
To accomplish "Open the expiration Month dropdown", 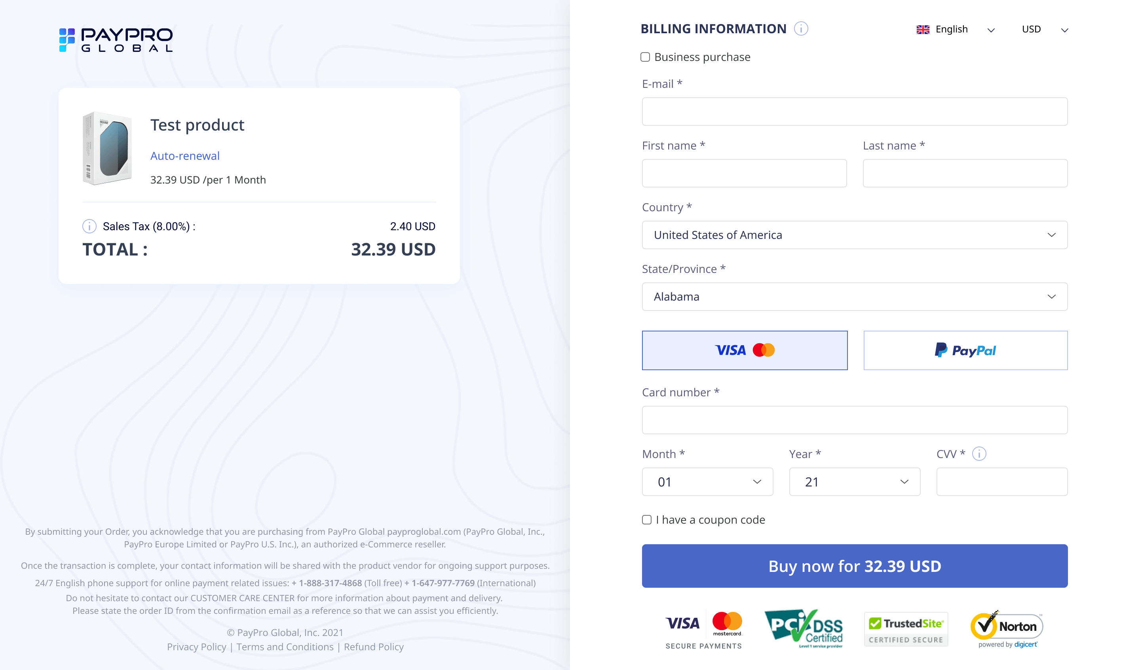I will click(x=707, y=482).
